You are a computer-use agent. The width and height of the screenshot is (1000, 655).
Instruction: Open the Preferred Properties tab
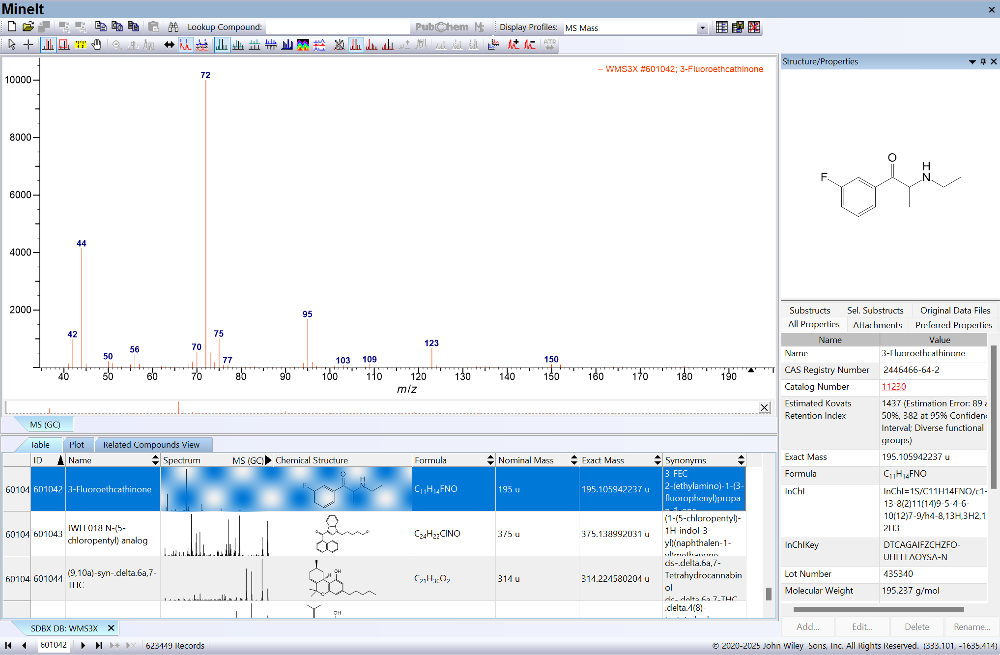953,325
